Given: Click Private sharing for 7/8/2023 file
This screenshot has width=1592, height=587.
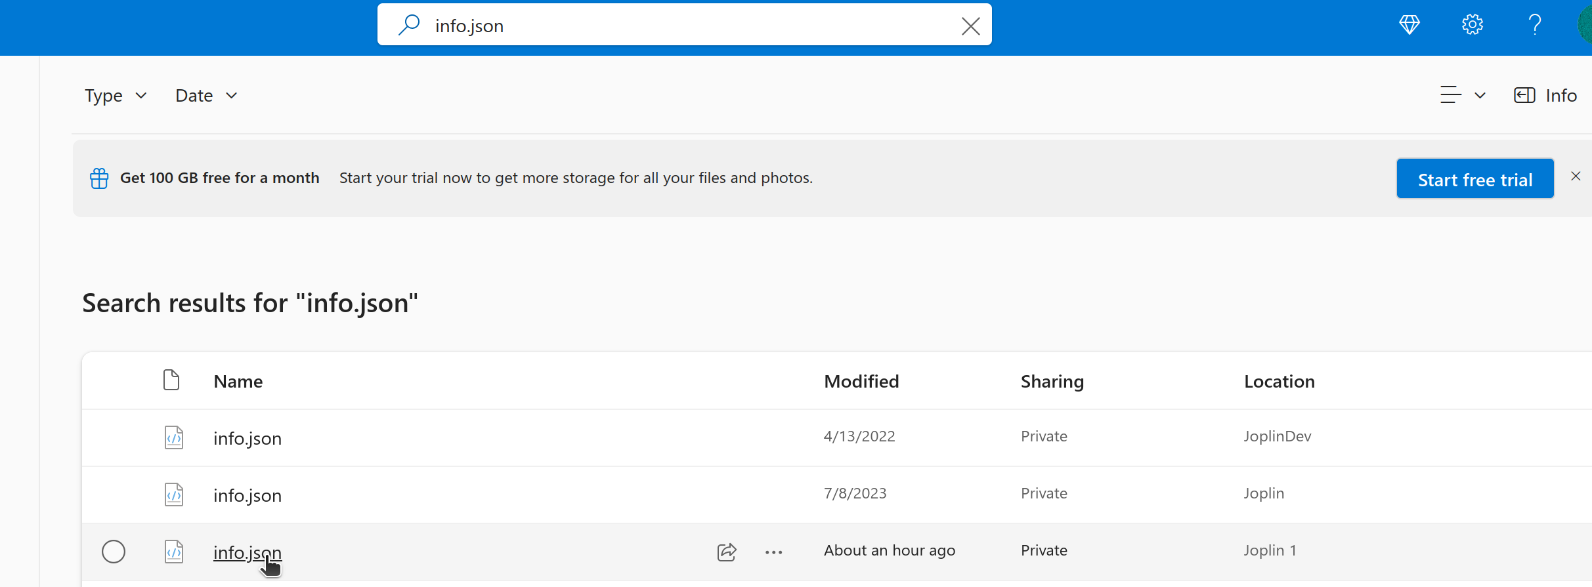Looking at the screenshot, I should tap(1044, 493).
